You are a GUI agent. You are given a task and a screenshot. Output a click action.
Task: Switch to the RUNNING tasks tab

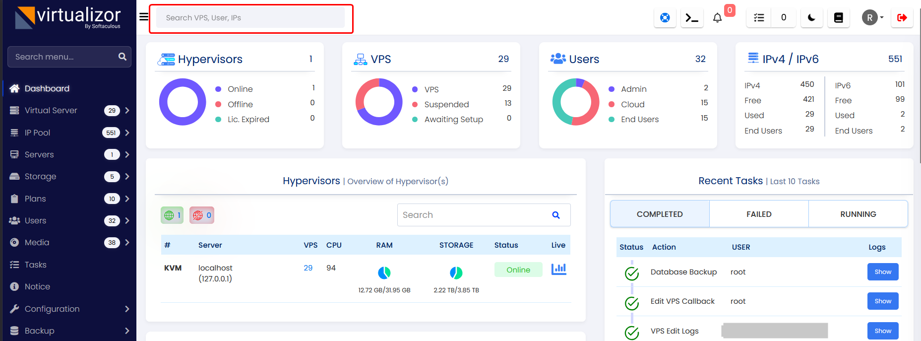[x=858, y=214]
